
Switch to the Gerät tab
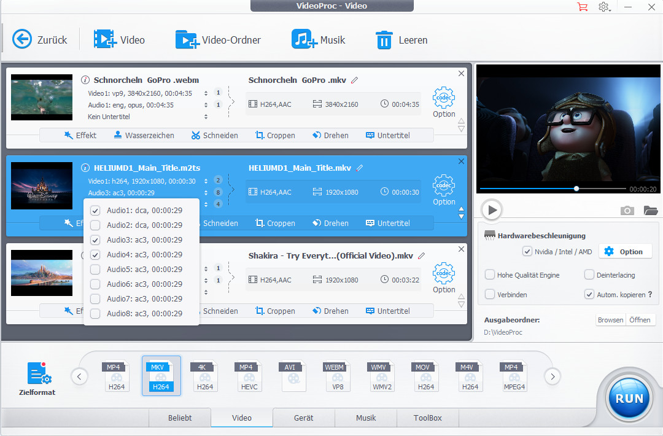point(303,418)
